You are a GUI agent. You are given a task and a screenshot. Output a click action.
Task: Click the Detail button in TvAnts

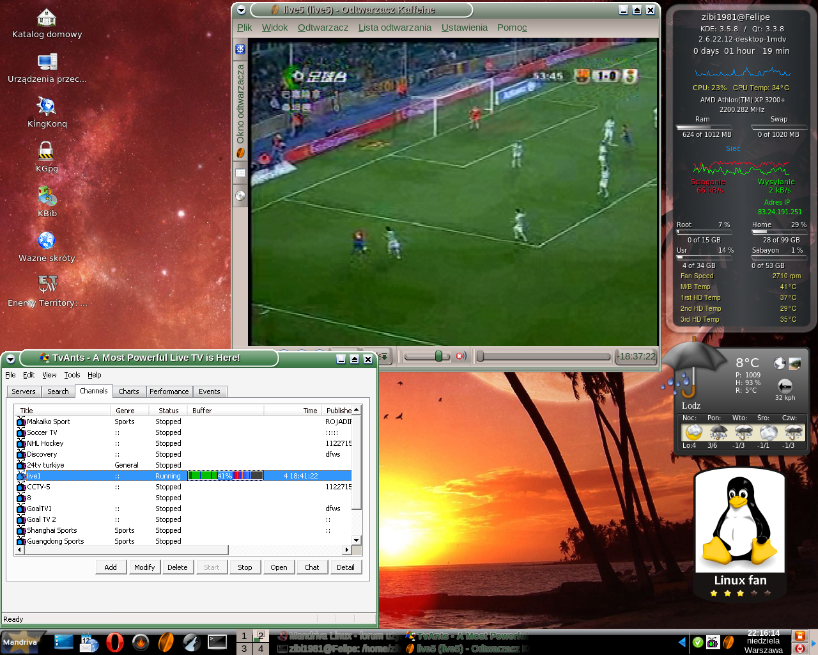click(x=346, y=567)
